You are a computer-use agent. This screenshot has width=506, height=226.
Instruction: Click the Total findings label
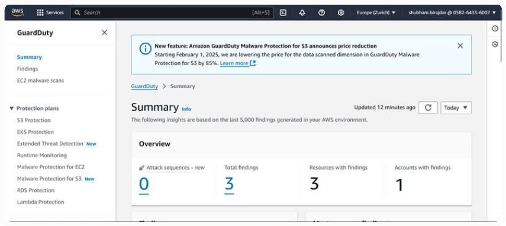point(241,167)
